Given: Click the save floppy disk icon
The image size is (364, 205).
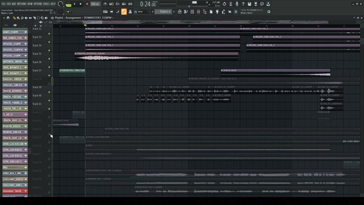Looking at the screenshot, I should tap(249, 4).
